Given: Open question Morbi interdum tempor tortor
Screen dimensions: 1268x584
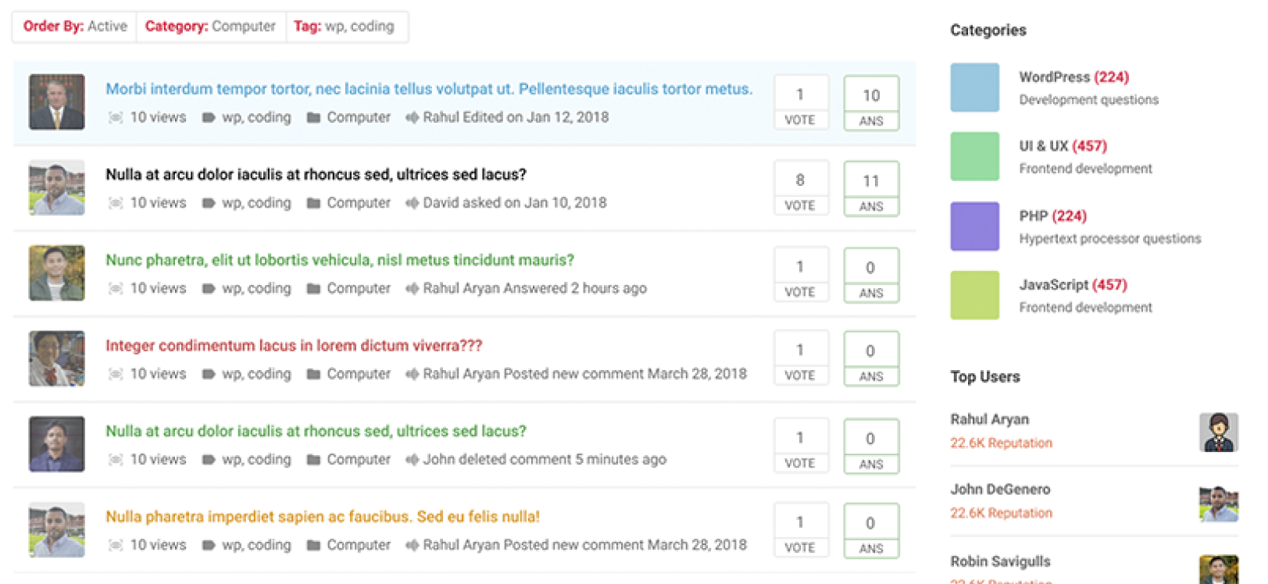Looking at the screenshot, I should click(429, 89).
